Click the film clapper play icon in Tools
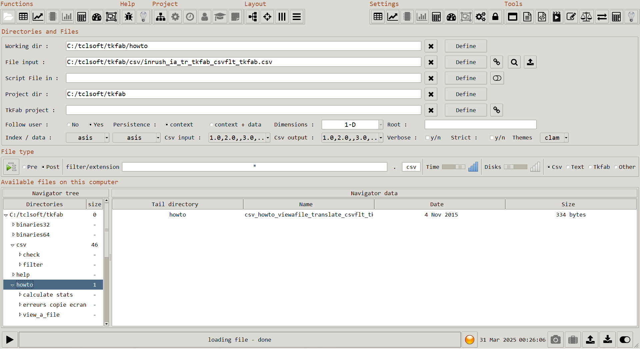This screenshot has width=640, height=349. pos(557,17)
